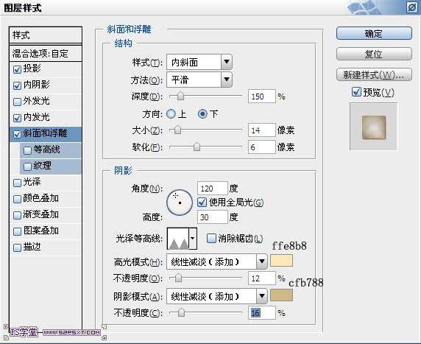The height and width of the screenshot is (344, 421).
Task: Click the 软化 field showing 6
Action: click(x=262, y=147)
